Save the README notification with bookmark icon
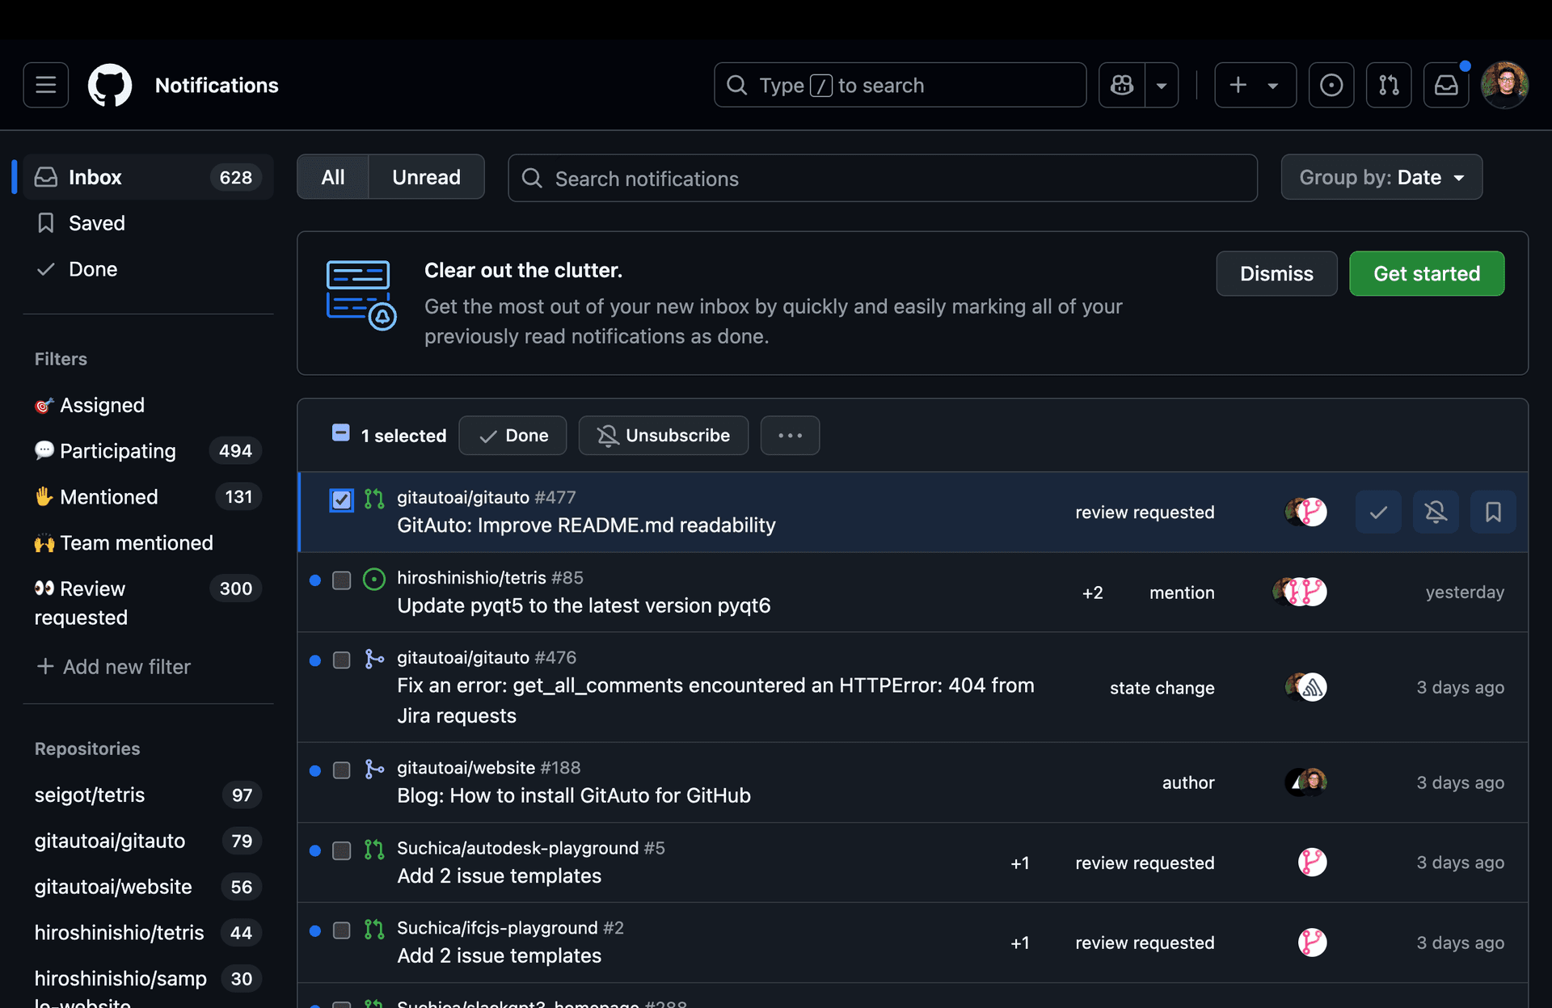 1493,512
